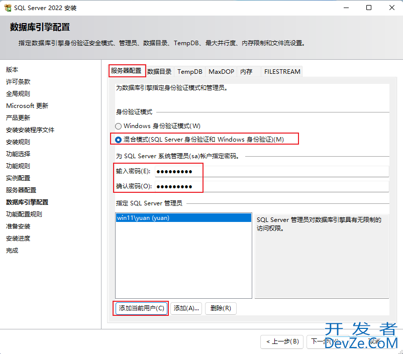Viewport: 403px width, 354px height.
Task: Click Microsoft 更新 step in sidebar
Action: [x=27, y=106]
